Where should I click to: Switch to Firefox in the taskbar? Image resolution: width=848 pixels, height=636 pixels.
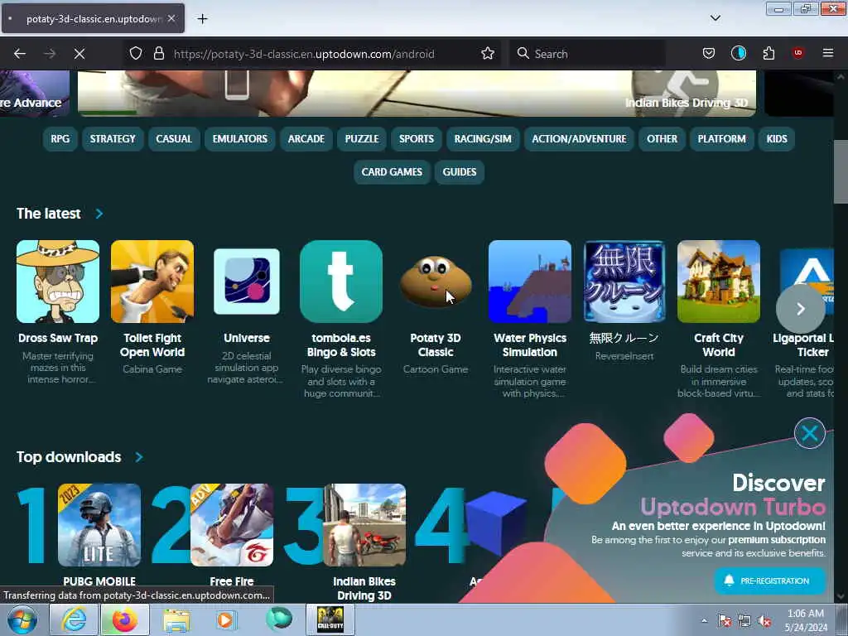click(124, 619)
